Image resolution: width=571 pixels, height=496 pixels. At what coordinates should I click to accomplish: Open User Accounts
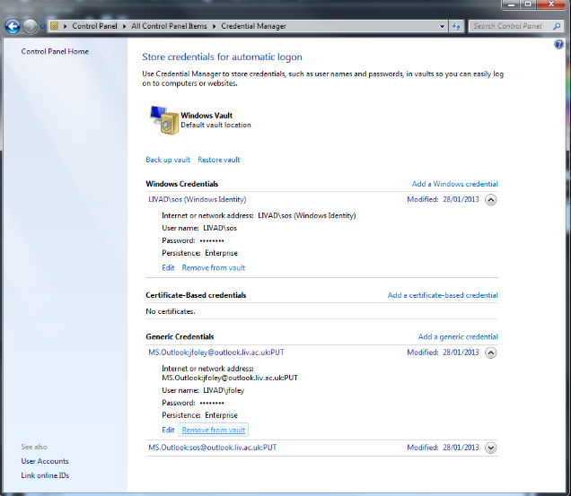pyautogui.click(x=45, y=461)
